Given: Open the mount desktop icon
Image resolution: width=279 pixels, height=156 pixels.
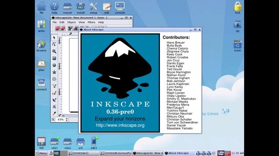Looking at the screenshot, I should coord(68,8).
